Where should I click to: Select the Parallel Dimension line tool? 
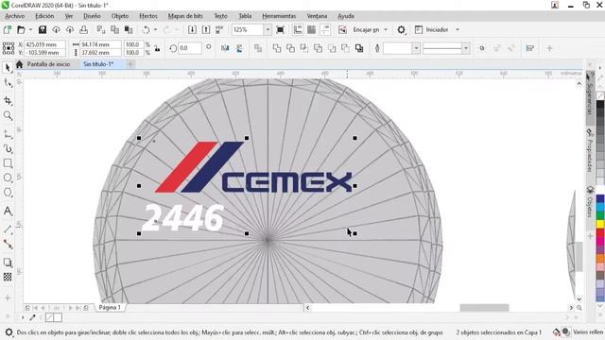click(x=8, y=229)
